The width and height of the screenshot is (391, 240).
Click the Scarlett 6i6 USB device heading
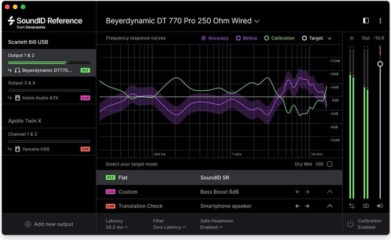point(28,42)
